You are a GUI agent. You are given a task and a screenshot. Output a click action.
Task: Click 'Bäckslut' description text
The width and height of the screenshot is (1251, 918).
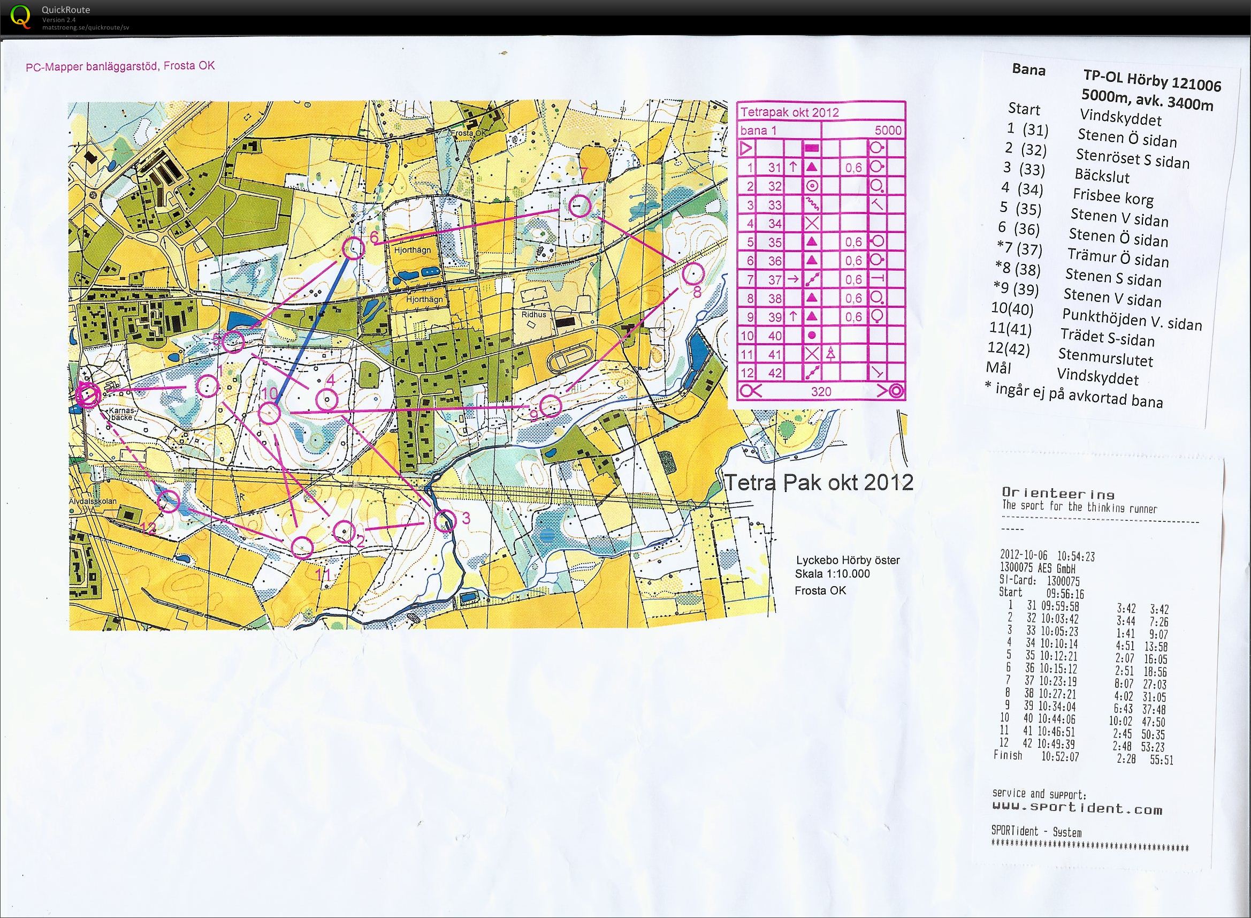[1102, 175]
